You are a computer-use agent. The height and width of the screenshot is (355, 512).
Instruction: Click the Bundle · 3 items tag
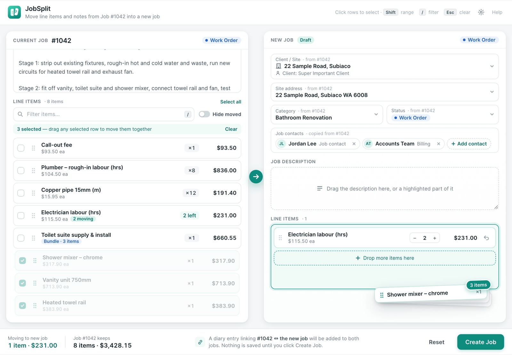61,241
